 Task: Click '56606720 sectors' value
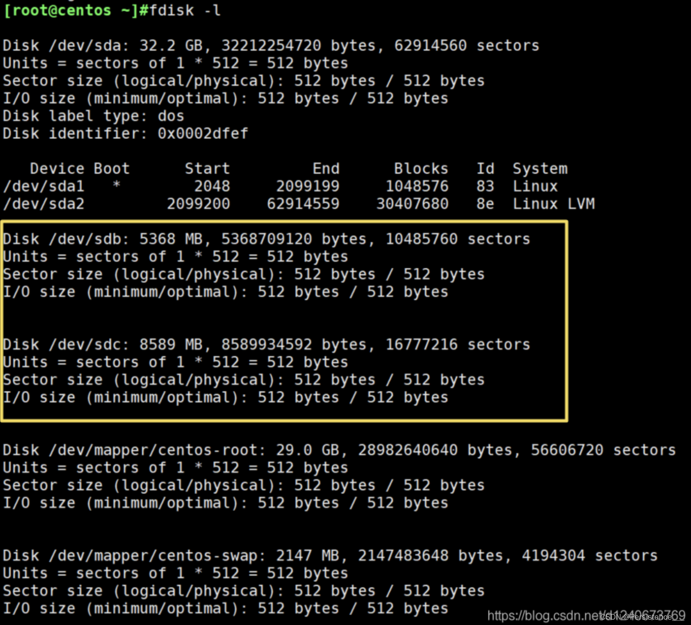[x=603, y=450]
